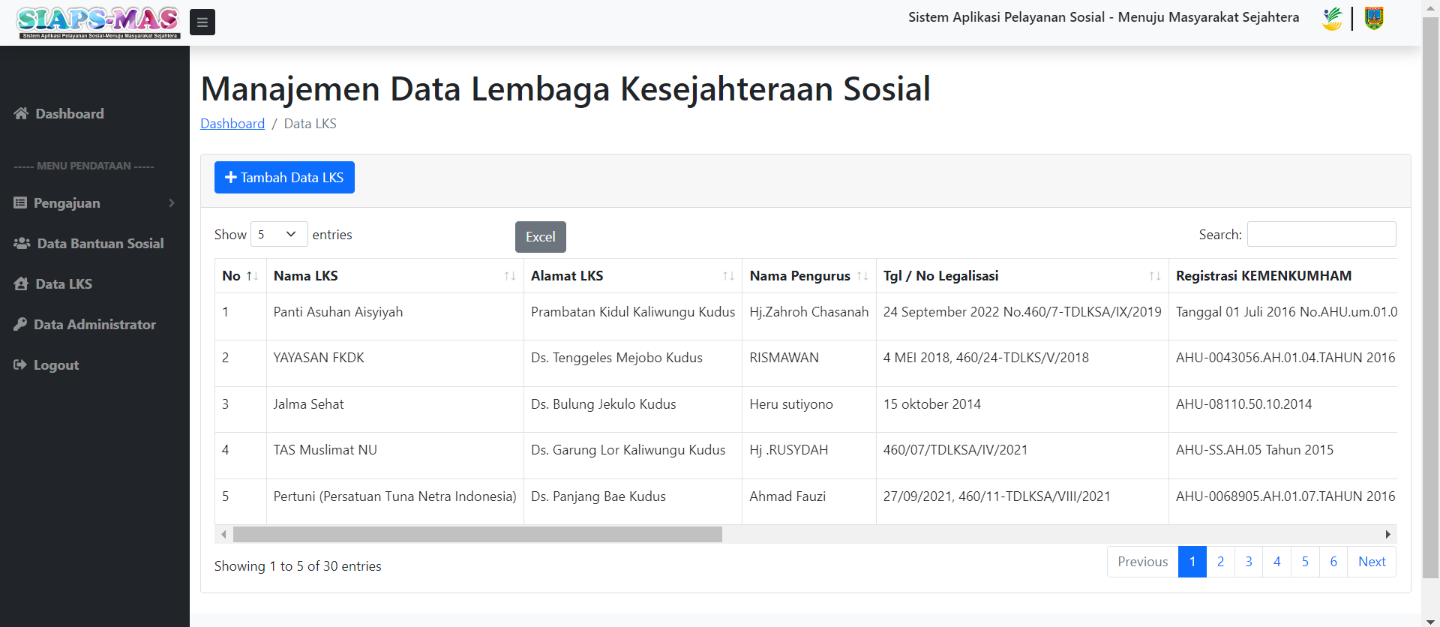This screenshot has width=1440, height=627.
Task: Click the Tambah Data LKS button
Action: pos(284,178)
